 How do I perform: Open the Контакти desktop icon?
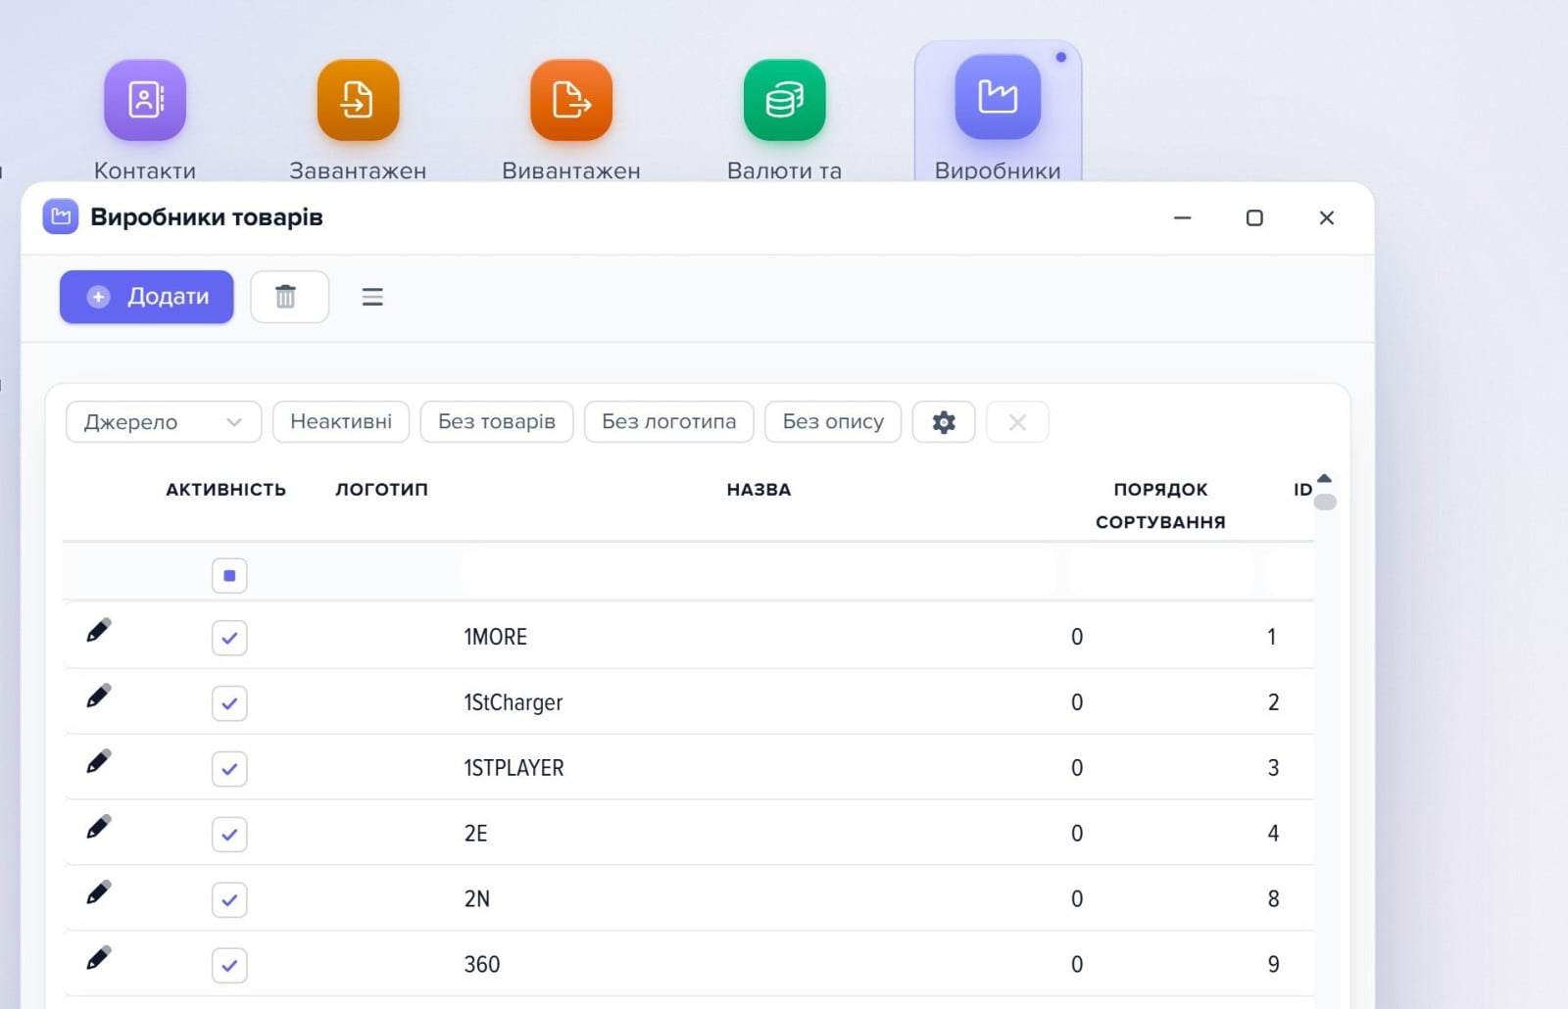pyautogui.click(x=145, y=100)
